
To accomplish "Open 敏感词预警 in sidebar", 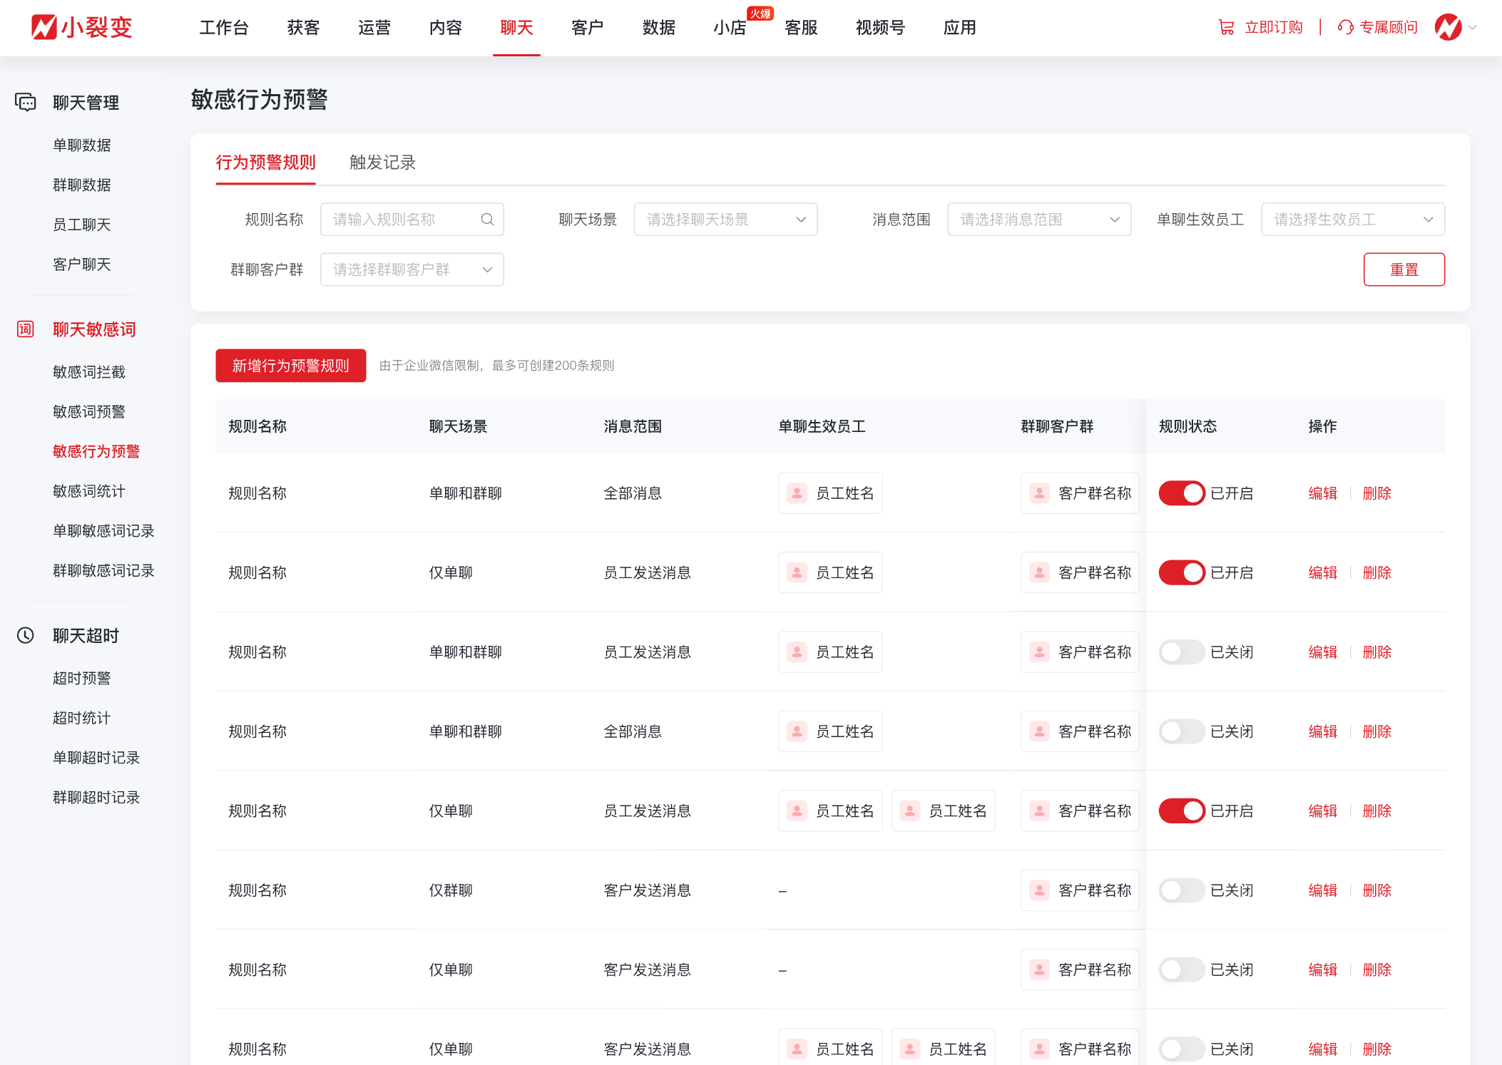I will pyautogui.click(x=89, y=412).
